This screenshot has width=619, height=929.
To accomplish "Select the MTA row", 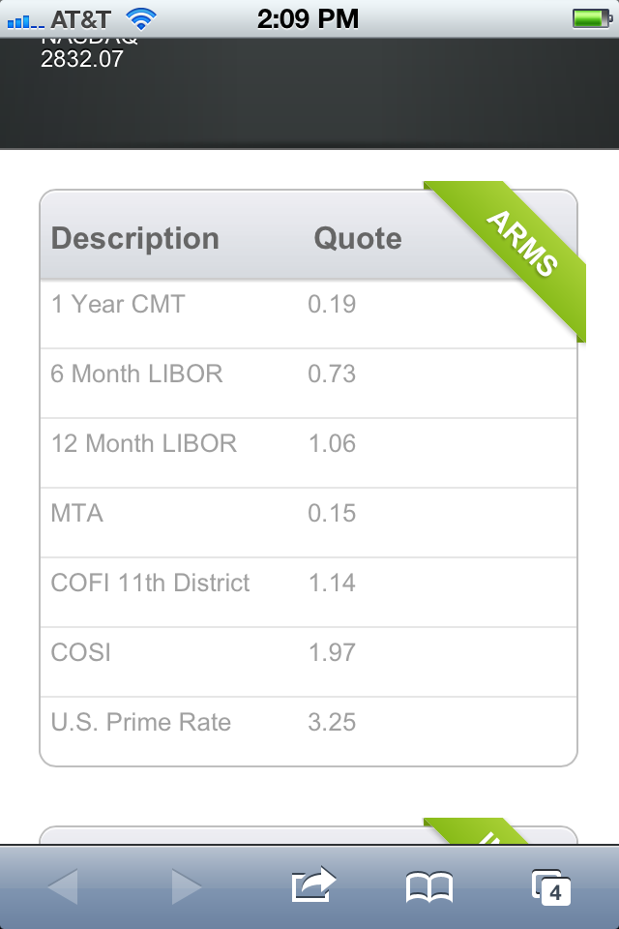I will (x=308, y=523).
